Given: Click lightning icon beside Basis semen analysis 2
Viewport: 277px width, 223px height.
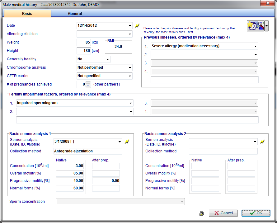Looking at the screenshot, I should pos(262,142).
